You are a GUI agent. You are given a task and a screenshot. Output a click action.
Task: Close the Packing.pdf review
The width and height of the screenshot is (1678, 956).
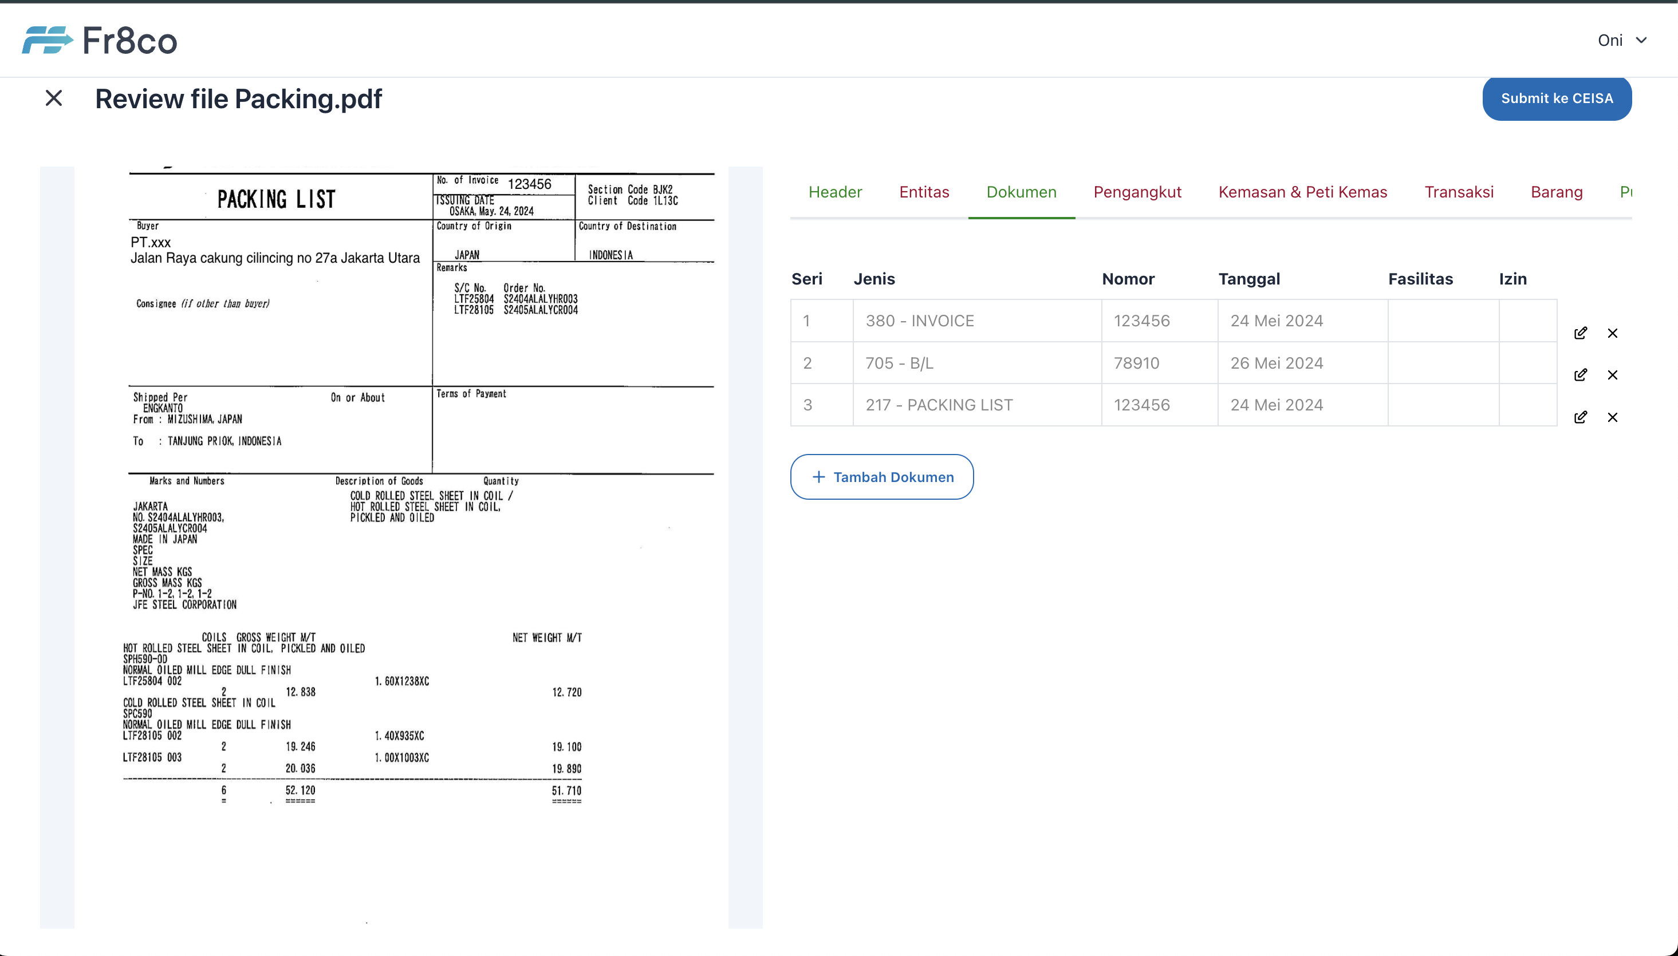tap(54, 98)
